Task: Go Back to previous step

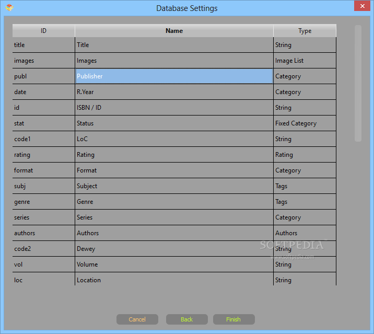Action: [x=187, y=319]
